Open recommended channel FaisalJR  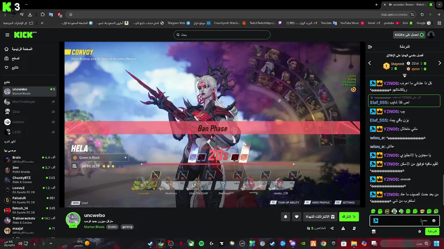pos(29,200)
